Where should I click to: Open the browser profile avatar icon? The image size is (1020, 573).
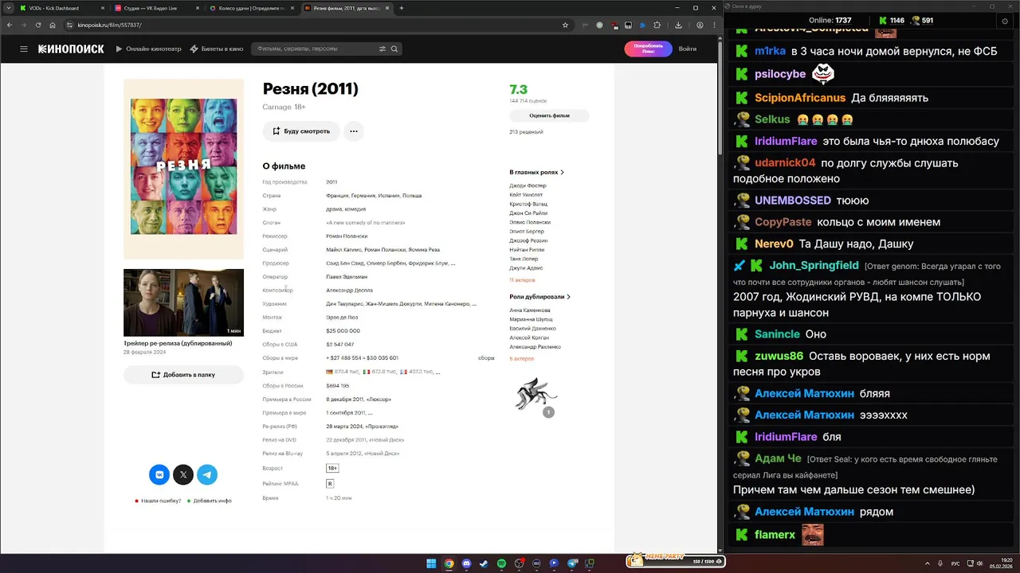700,25
